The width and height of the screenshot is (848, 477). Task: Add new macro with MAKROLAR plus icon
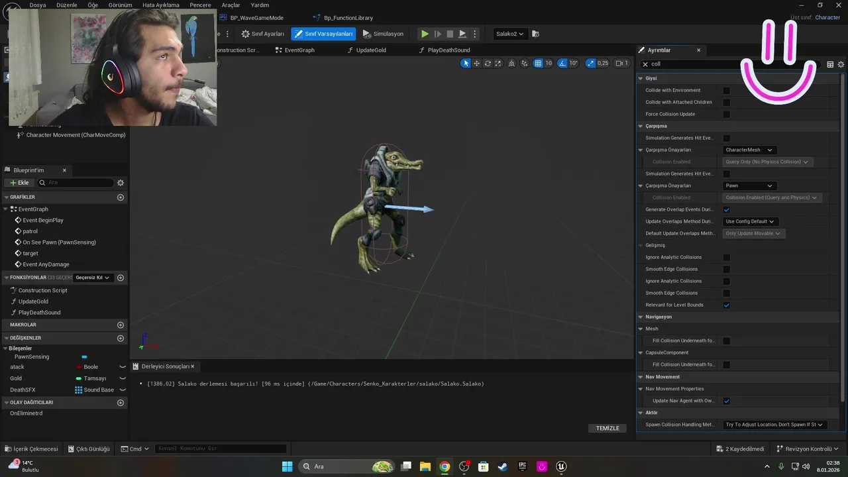(121, 325)
